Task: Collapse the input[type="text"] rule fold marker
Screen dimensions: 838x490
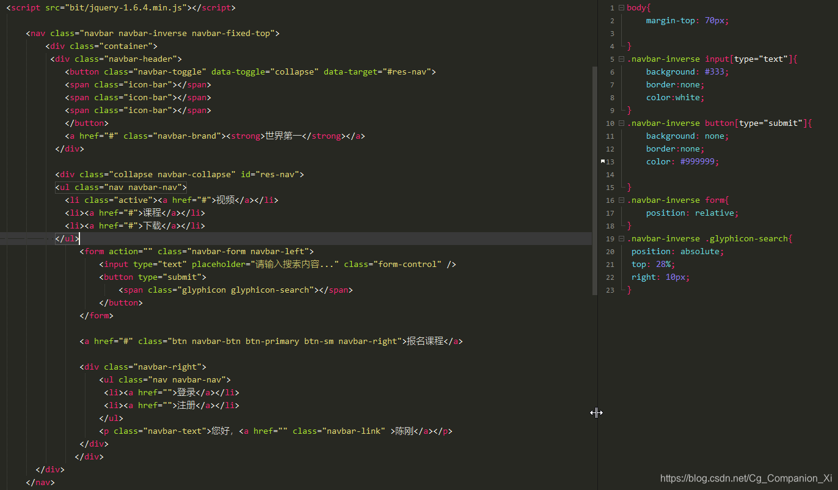Action: point(621,59)
